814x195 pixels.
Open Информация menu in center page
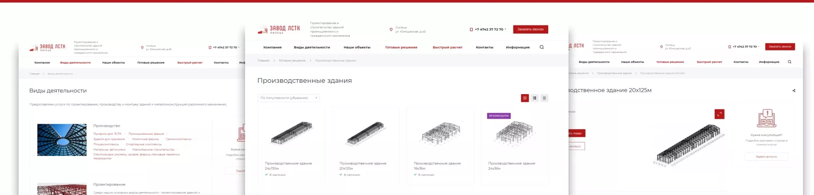[518, 47]
